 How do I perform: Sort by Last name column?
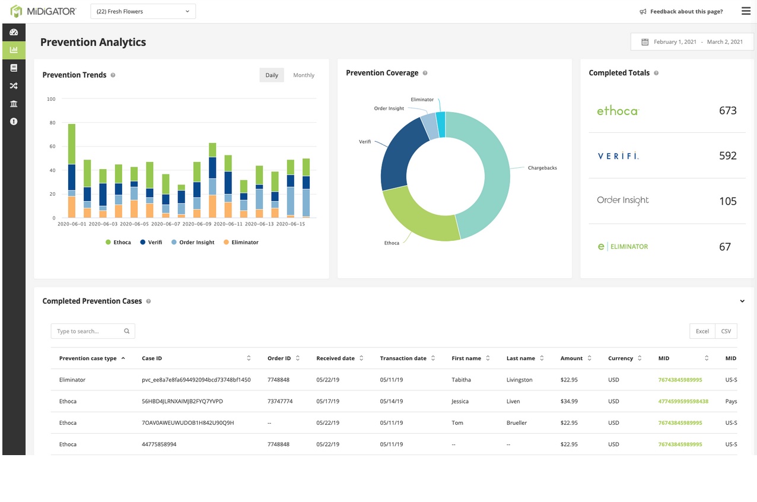pyautogui.click(x=525, y=358)
